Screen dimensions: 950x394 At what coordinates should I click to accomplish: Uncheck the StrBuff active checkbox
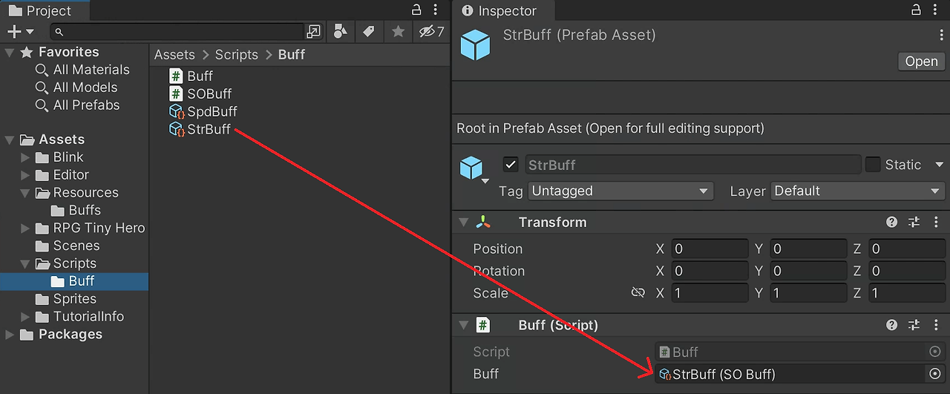click(511, 165)
